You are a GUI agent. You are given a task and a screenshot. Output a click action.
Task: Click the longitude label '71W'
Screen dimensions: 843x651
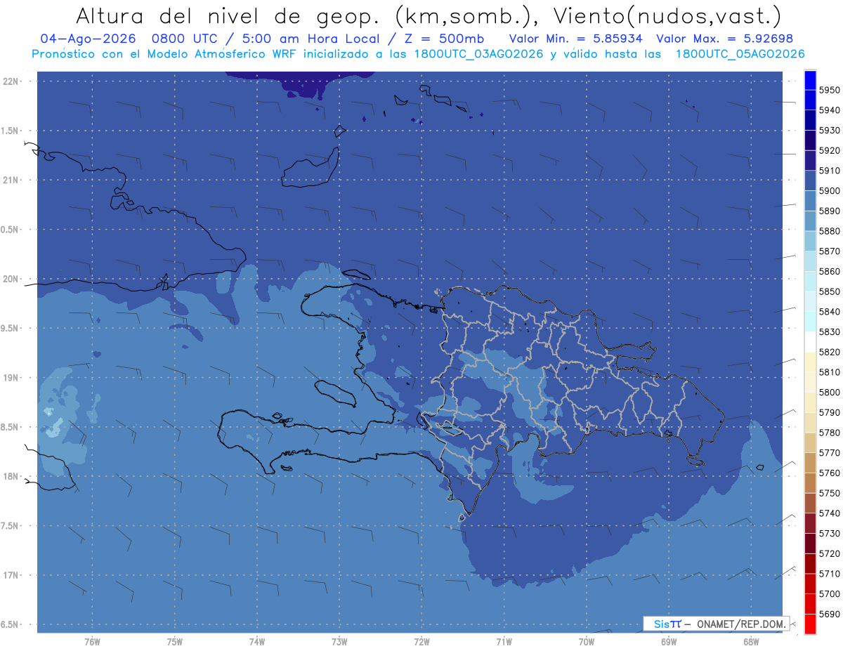(x=504, y=642)
